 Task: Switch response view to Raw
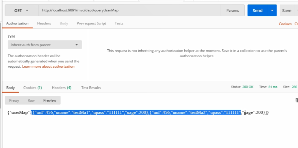31,100
